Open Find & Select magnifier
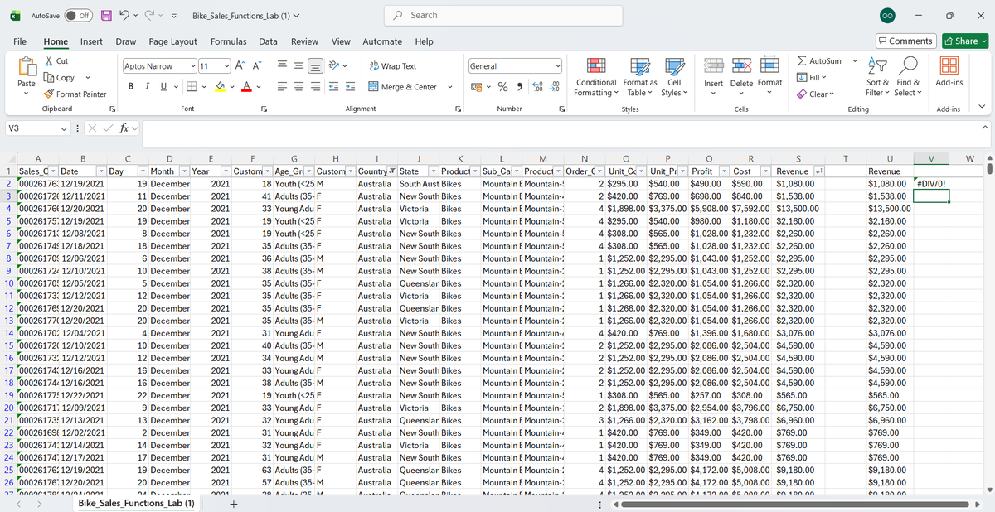This screenshot has height=512, width=995. pos(908,76)
